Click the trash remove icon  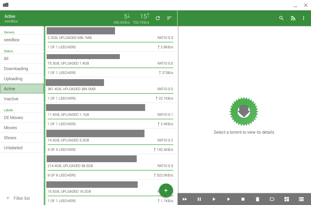(x=258, y=199)
